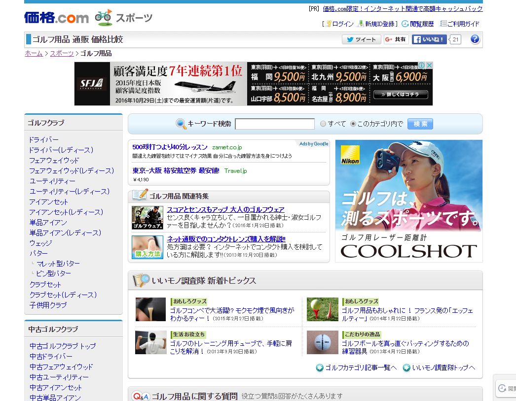Open 閲覧履歴 with clock icon
The height and width of the screenshot is (401, 516).
[418, 24]
